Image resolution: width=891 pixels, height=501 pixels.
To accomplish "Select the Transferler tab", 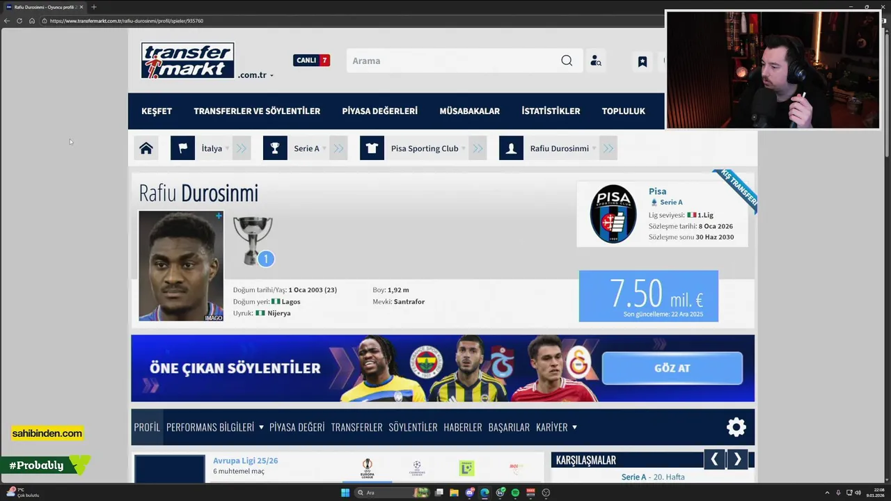I will point(357,427).
